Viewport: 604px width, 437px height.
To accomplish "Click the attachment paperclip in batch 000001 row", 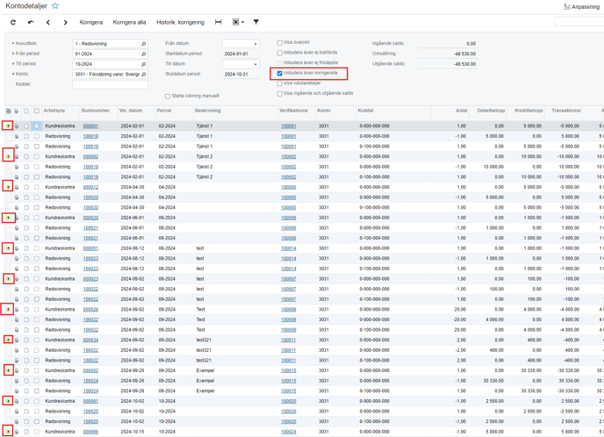I will tap(17, 126).
